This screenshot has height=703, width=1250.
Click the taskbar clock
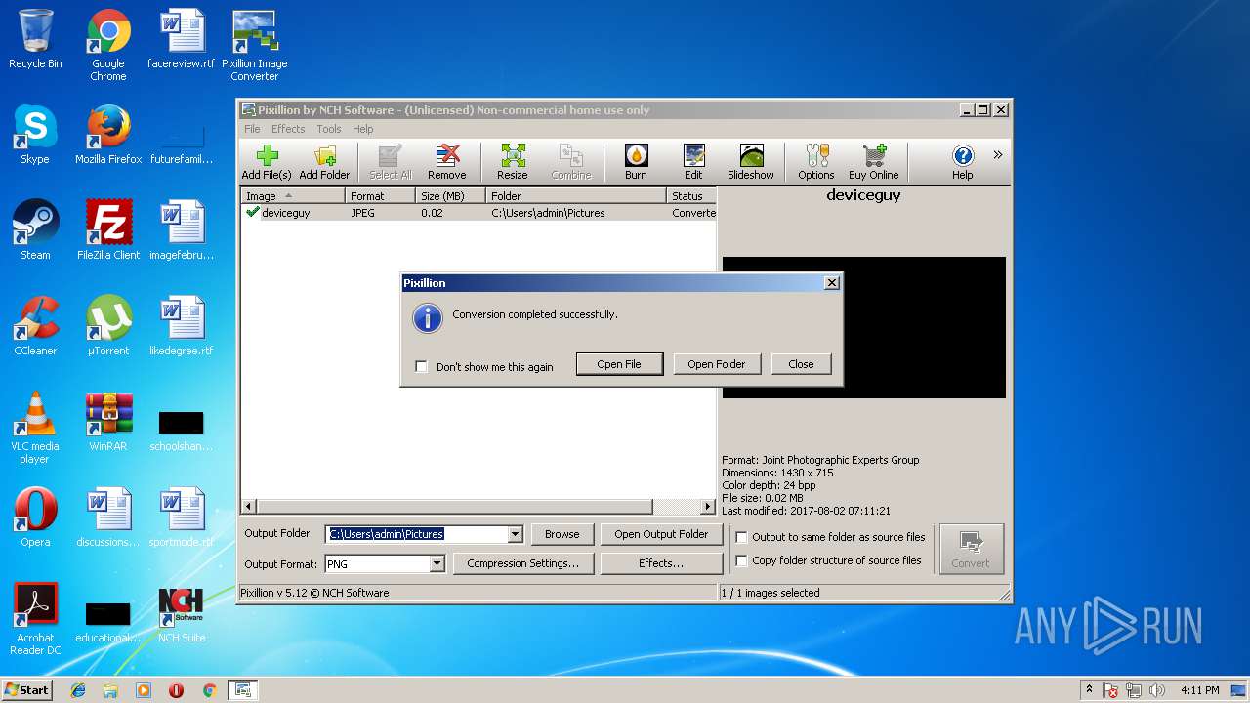click(x=1199, y=690)
